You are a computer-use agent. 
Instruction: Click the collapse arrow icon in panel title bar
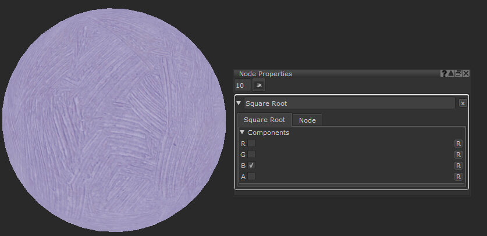click(x=451, y=74)
